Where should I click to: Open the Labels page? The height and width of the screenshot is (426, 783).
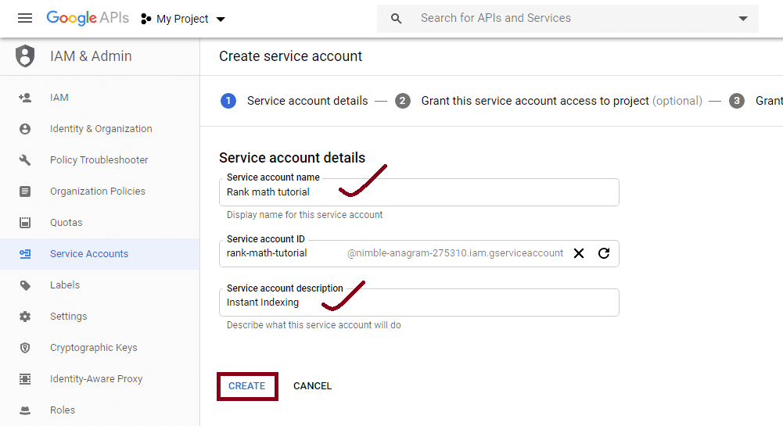[100, 285]
